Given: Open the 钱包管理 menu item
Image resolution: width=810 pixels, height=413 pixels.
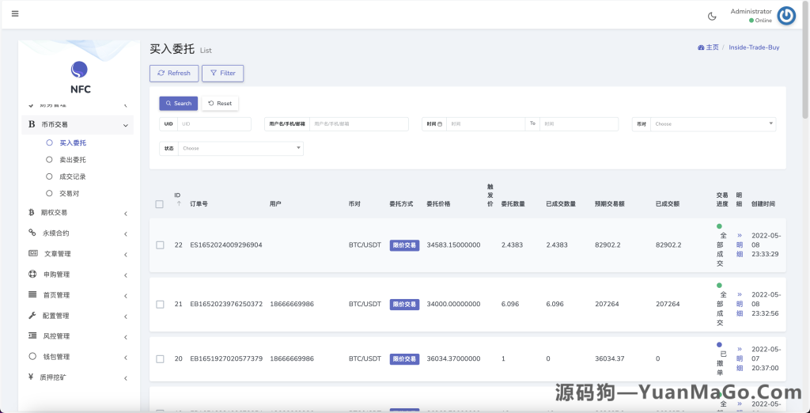Looking at the screenshot, I should click(x=78, y=357).
